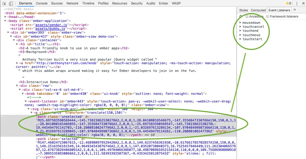Toggle device toolbar icon
The width and height of the screenshot is (306, 159).
pos(11,4)
